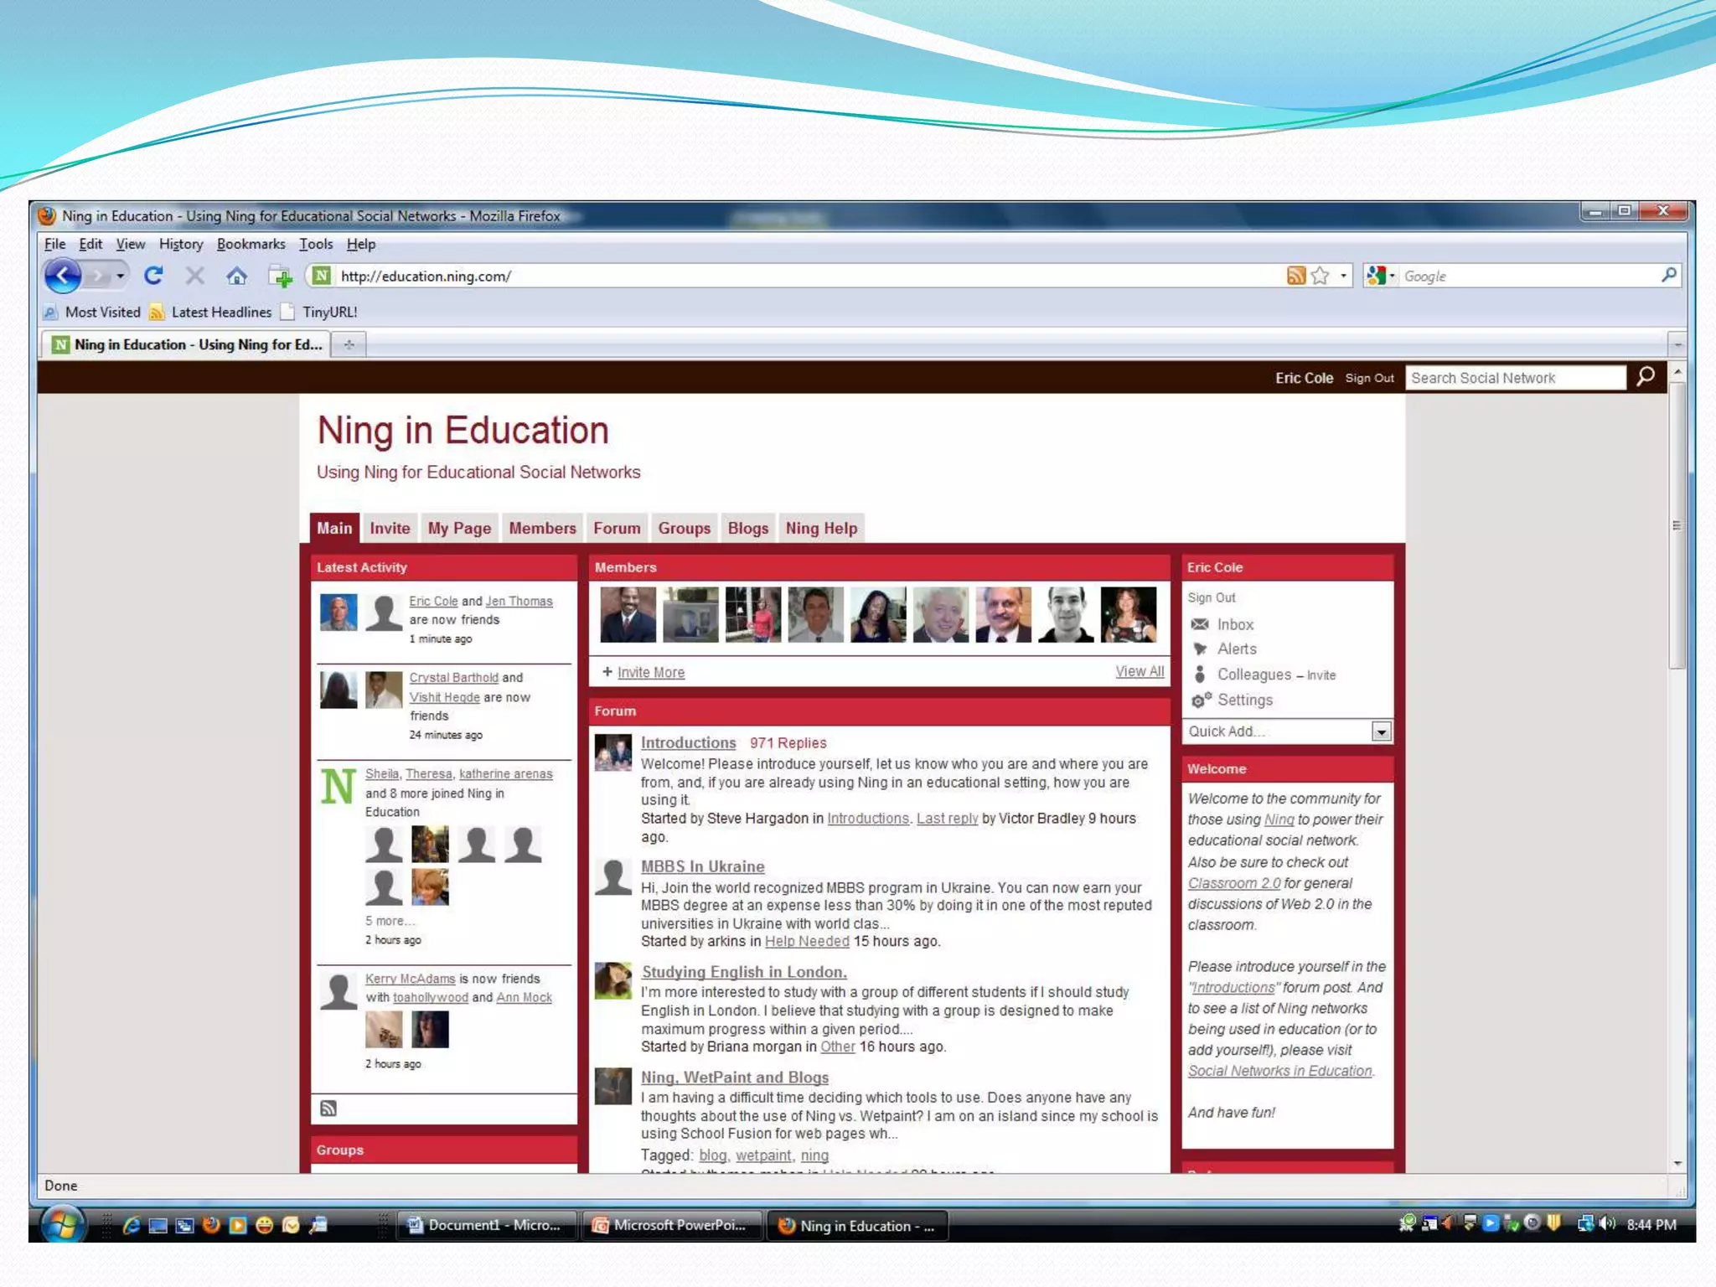Screen dimensions: 1716x1287
Task: Switch to the Forum tab
Action: (617, 528)
